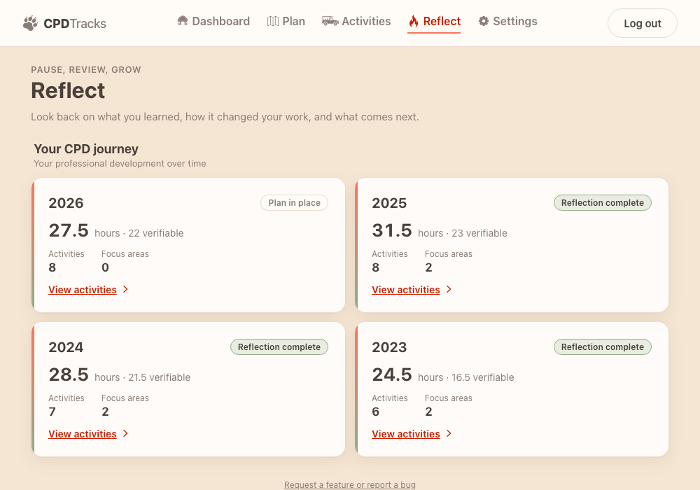
Task: Click the 2023 year heading
Action: click(x=389, y=347)
